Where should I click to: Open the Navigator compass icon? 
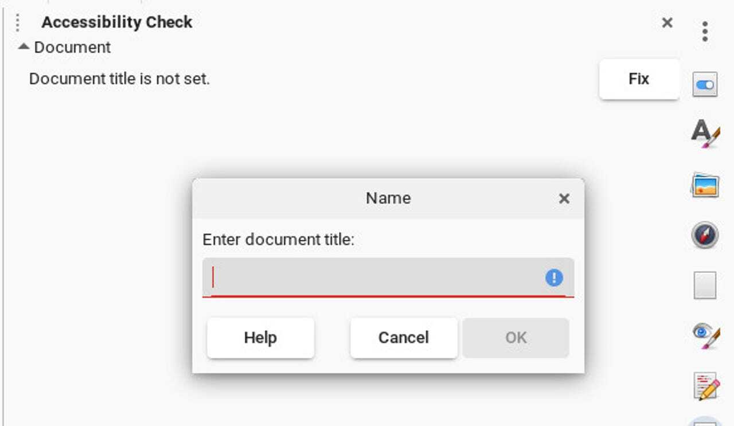[705, 235]
